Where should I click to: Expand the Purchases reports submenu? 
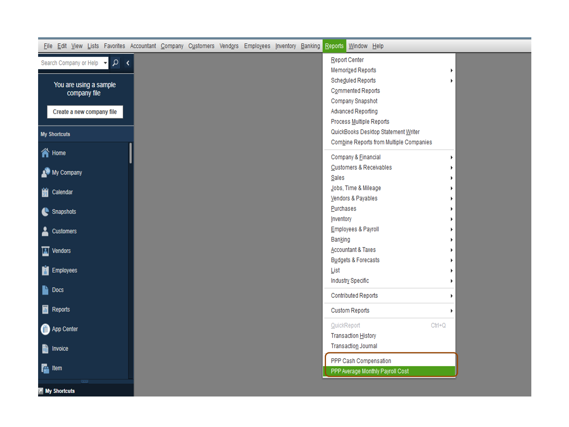tap(451, 209)
